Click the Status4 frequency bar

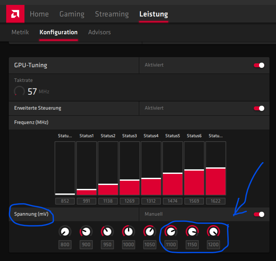pos(151,168)
